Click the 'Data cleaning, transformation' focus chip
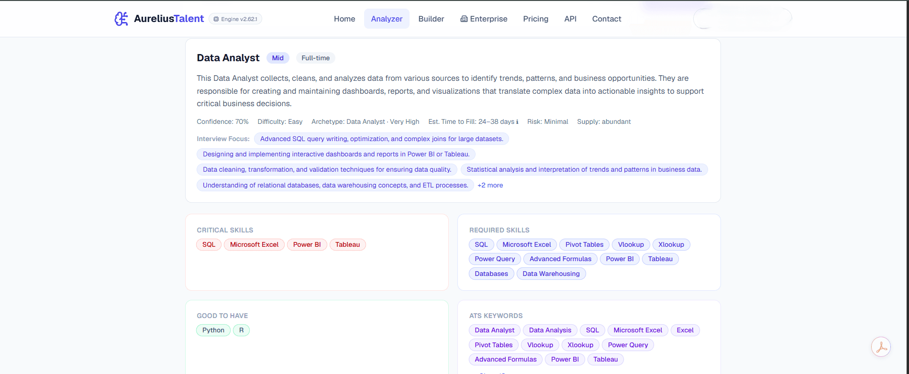 [x=327, y=169]
